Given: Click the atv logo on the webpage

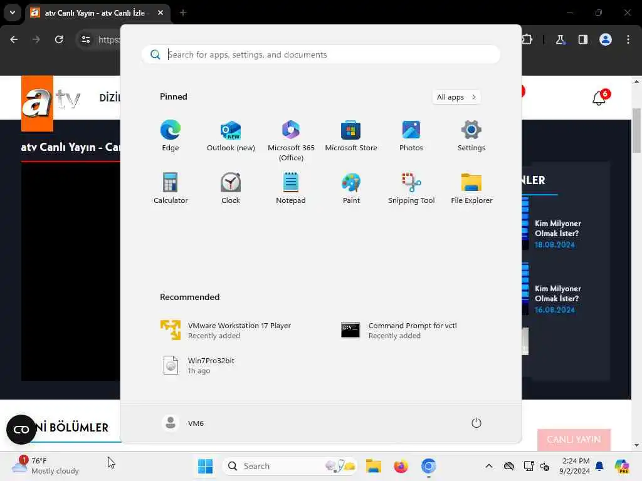Looking at the screenshot, I should (x=50, y=102).
